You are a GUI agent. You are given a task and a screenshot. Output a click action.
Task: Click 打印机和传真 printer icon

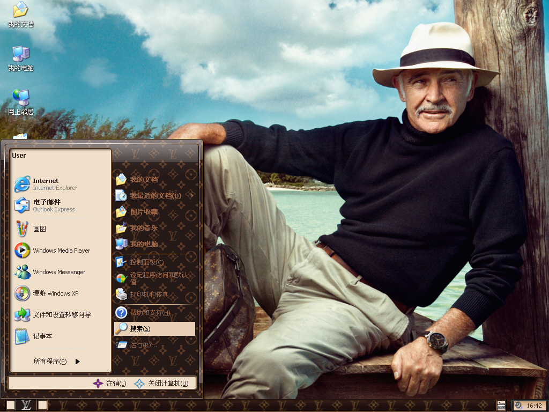click(x=121, y=295)
